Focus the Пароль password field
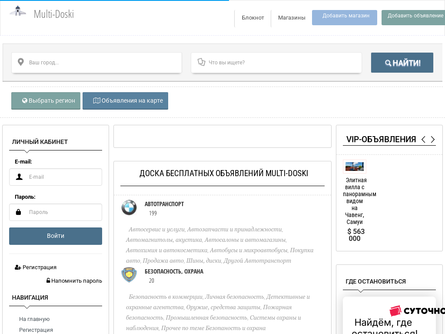Viewport: 445px width, 334px height. click(x=56, y=212)
